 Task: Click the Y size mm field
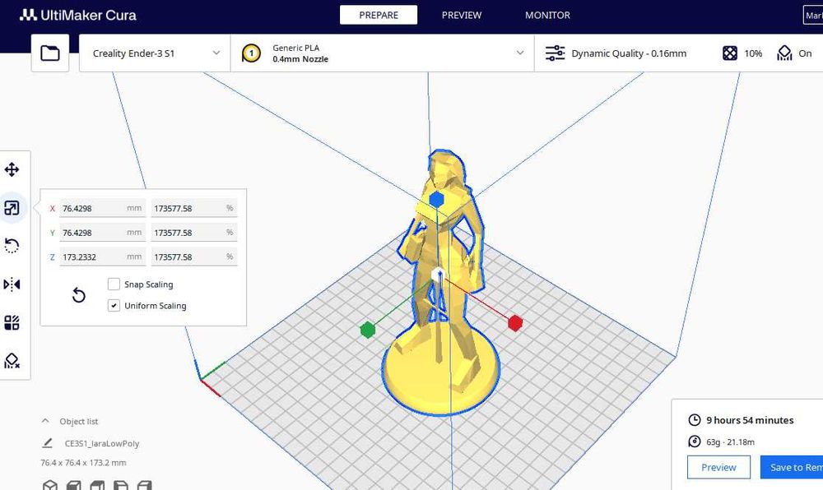click(x=102, y=232)
